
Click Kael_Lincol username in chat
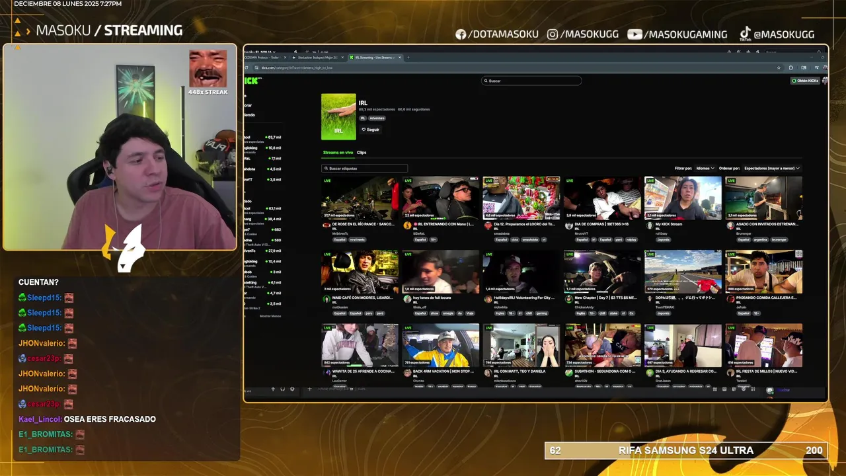(40, 419)
